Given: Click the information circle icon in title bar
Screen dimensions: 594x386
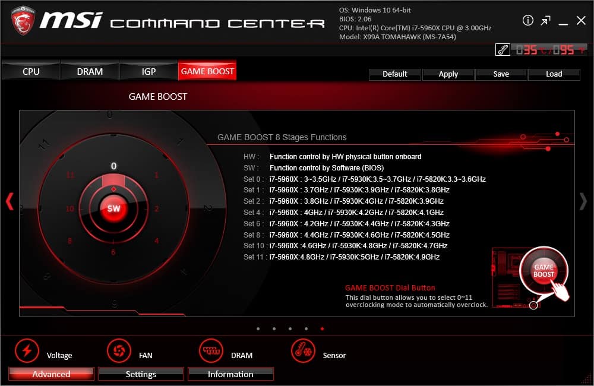Looking at the screenshot, I should [x=527, y=20].
